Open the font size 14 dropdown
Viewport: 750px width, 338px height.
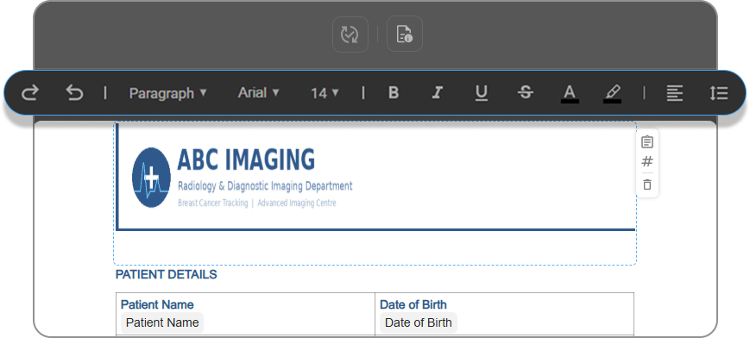coord(325,93)
